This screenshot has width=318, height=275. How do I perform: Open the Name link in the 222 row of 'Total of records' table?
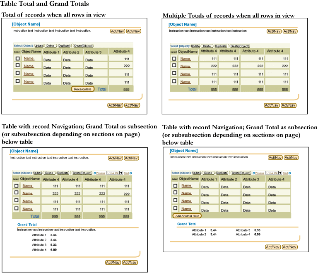pyautogui.click(x=29, y=66)
